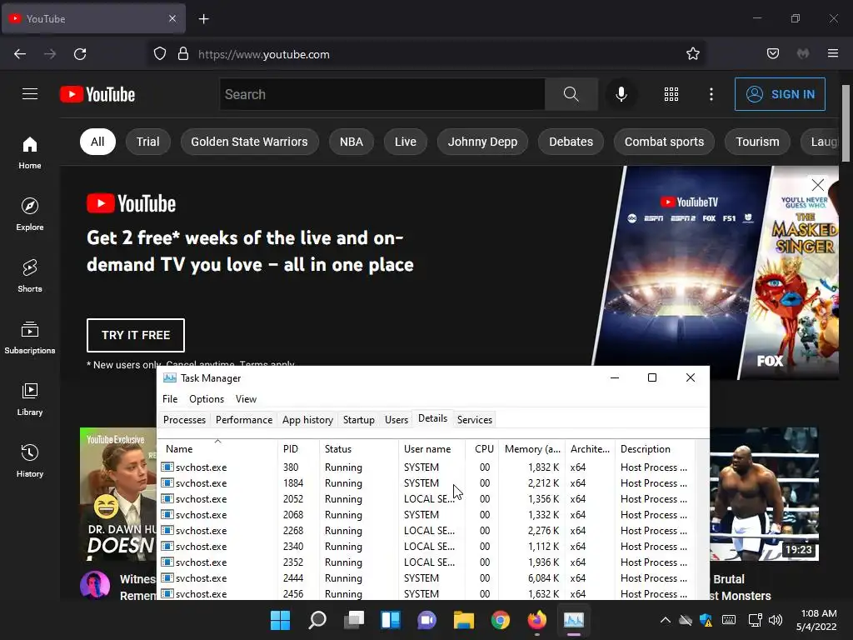Image resolution: width=853 pixels, height=640 pixels.
Task: Click the search magnifier button
Action: [571, 94]
